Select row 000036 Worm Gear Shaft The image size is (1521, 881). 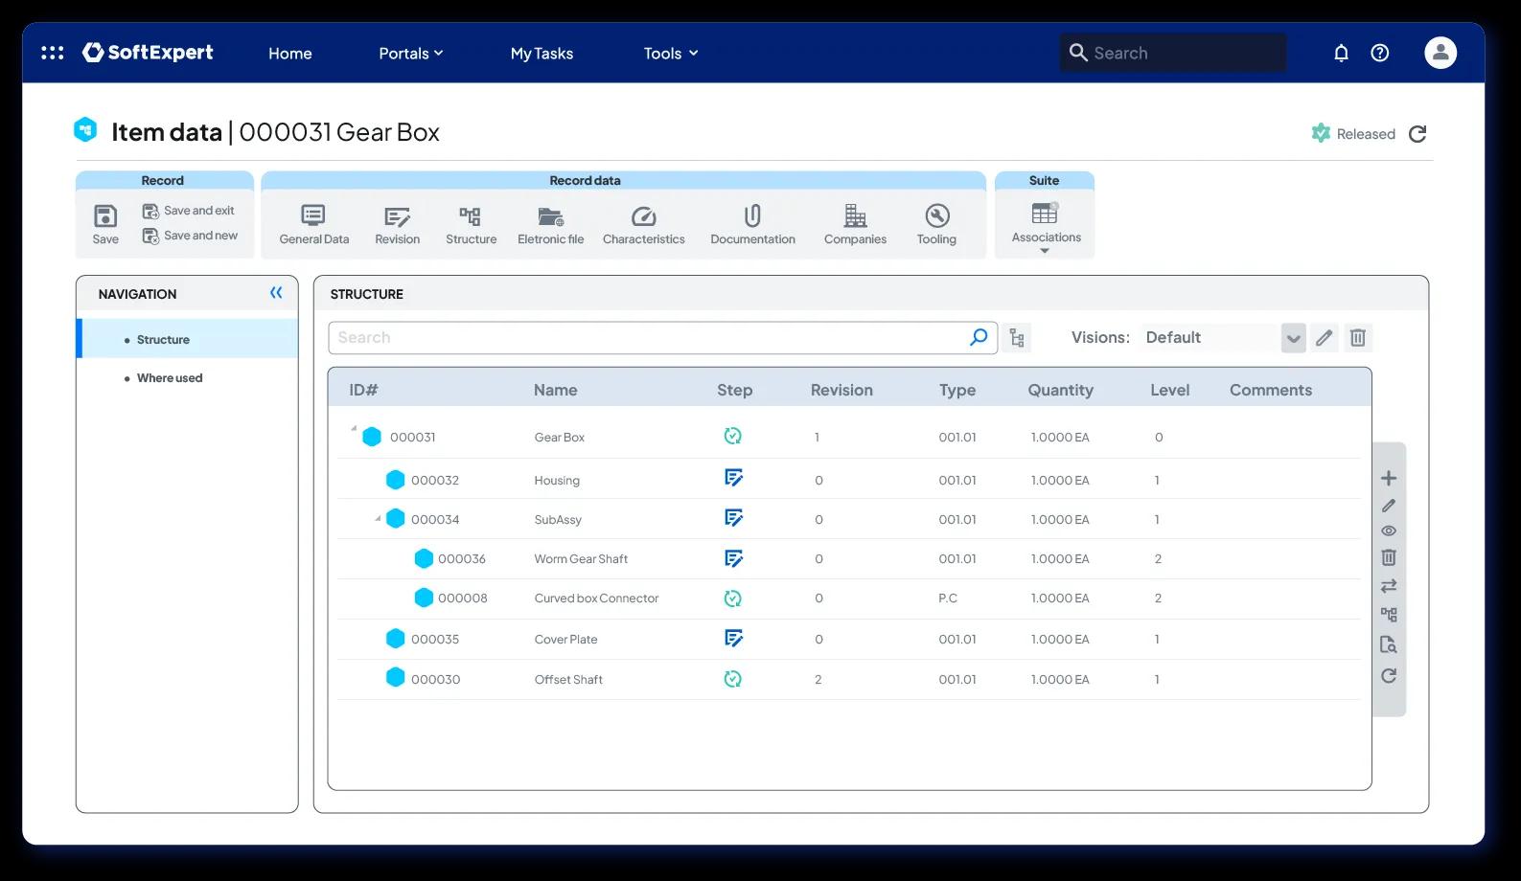point(848,559)
